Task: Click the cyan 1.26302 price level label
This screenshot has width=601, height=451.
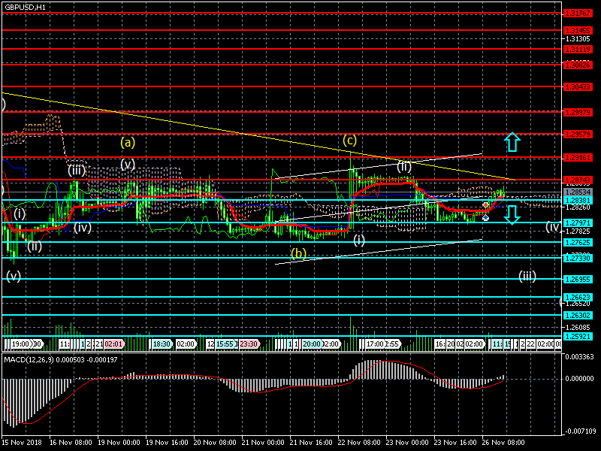Action: [x=578, y=315]
